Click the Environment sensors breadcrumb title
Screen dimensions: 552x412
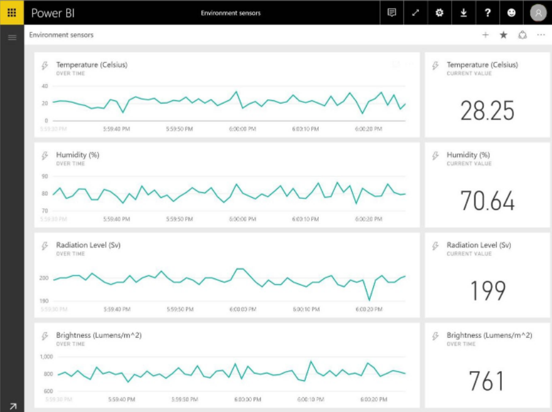pos(61,35)
